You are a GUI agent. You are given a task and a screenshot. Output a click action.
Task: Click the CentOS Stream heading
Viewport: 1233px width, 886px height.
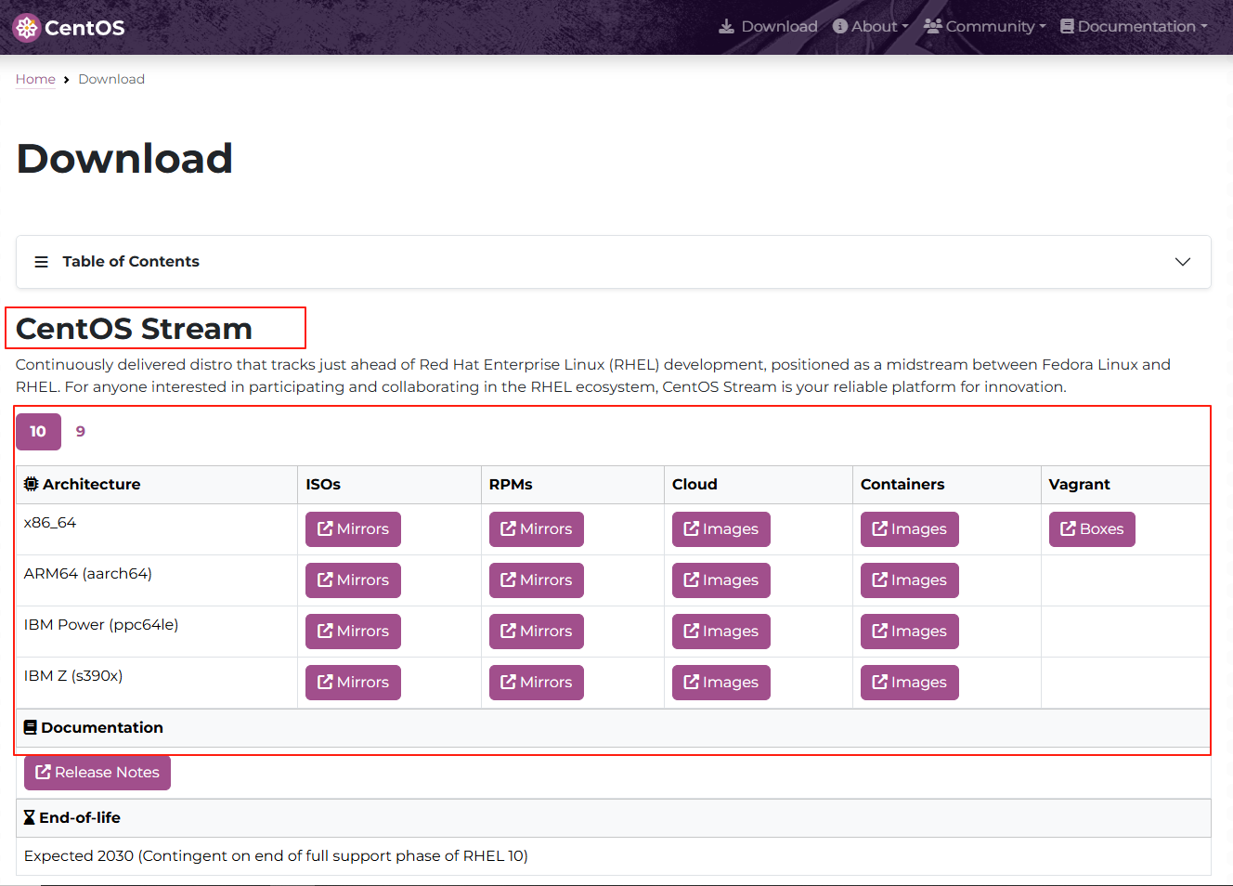tap(134, 329)
